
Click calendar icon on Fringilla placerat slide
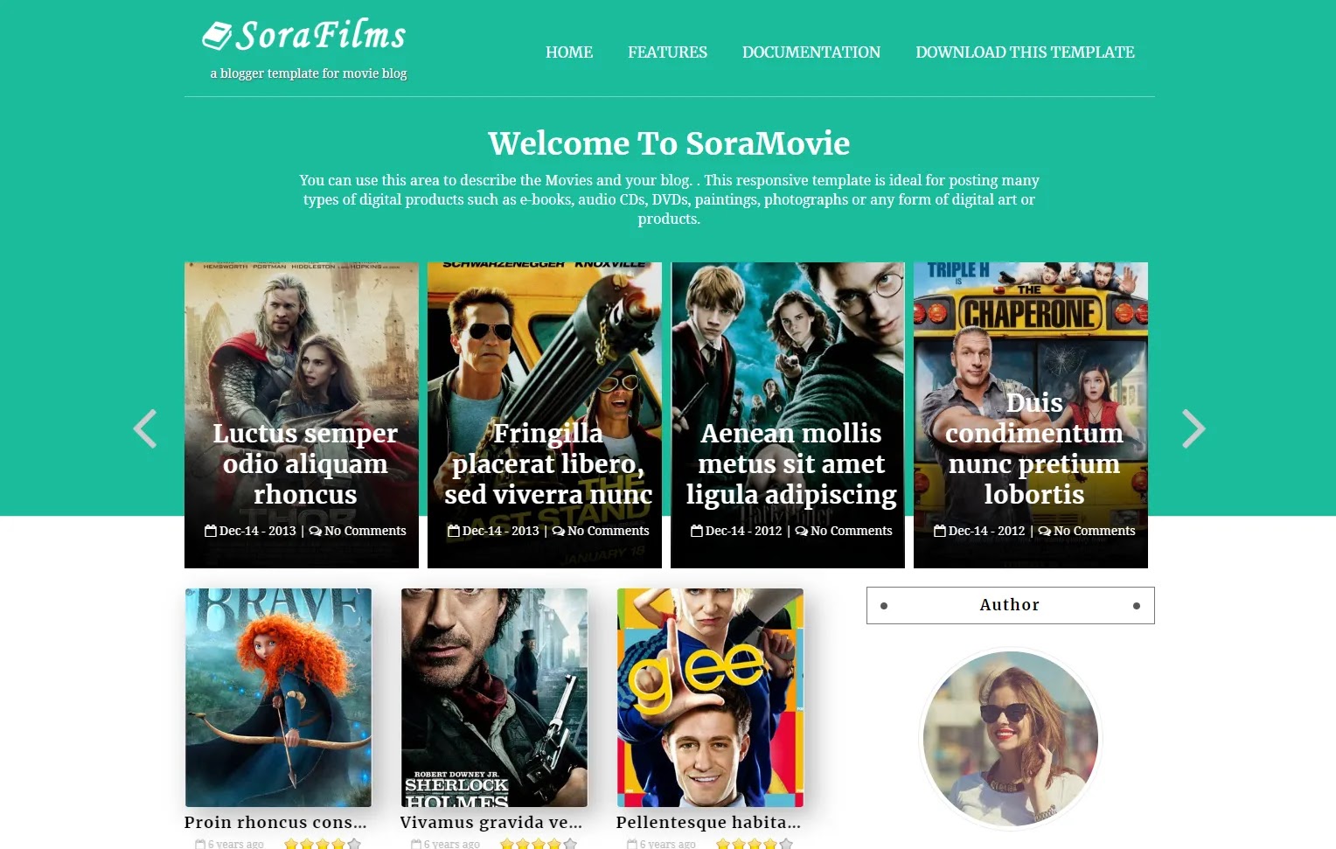click(454, 531)
